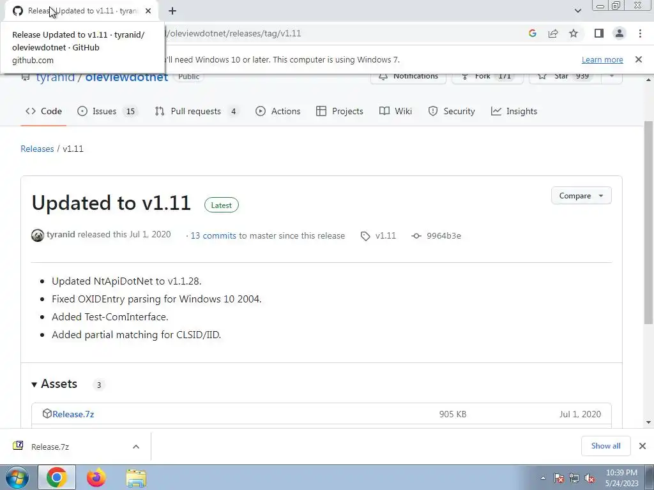Click the downloaded Release.7z file icon
654x490 pixels.
(18, 446)
